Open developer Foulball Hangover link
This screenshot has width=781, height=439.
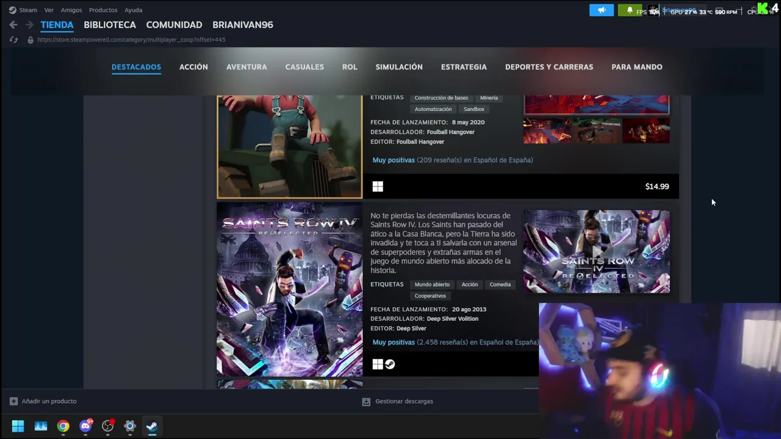click(x=450, y=132)
